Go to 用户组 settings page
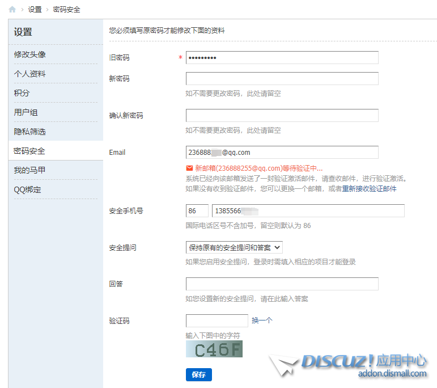 coord(26,112)
